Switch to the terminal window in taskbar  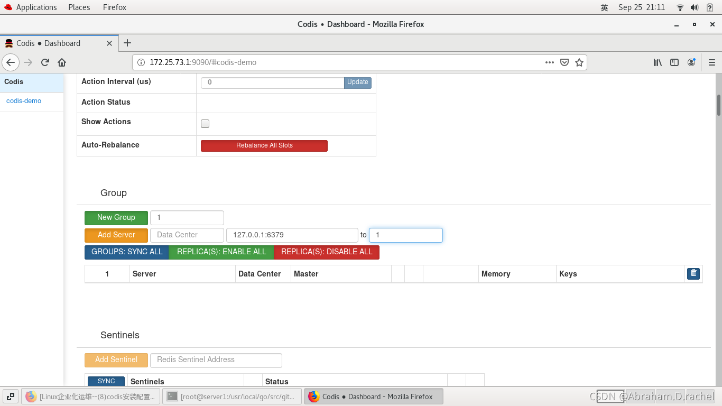(x=232, y=396)
